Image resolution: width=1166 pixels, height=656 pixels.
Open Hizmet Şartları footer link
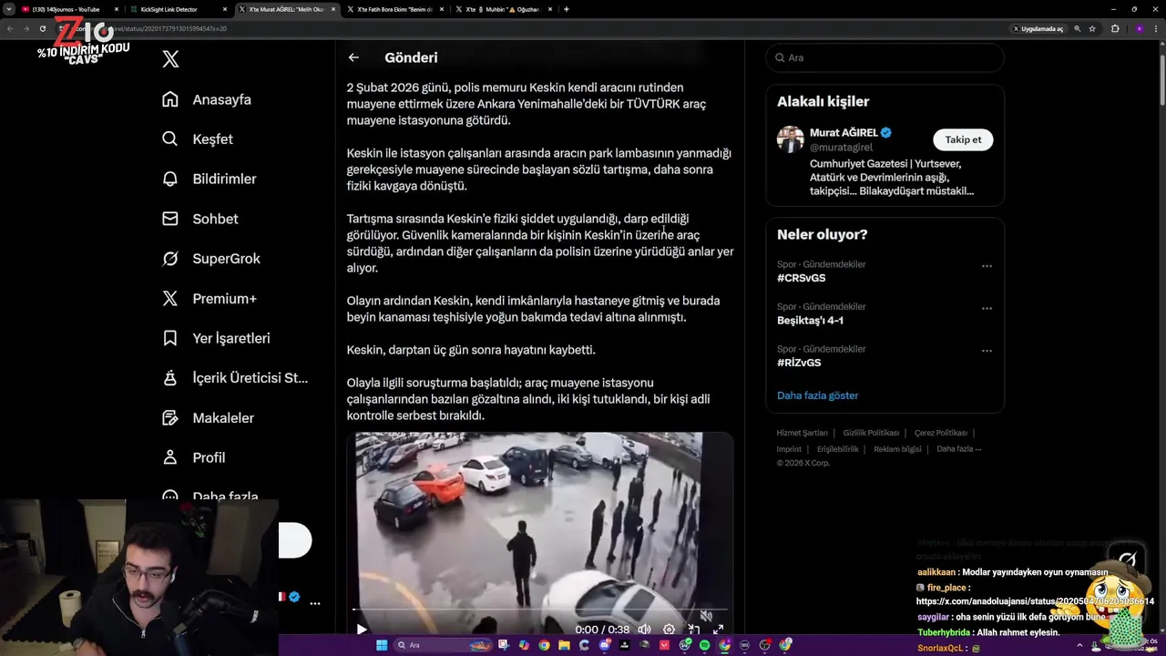(802, 433)
